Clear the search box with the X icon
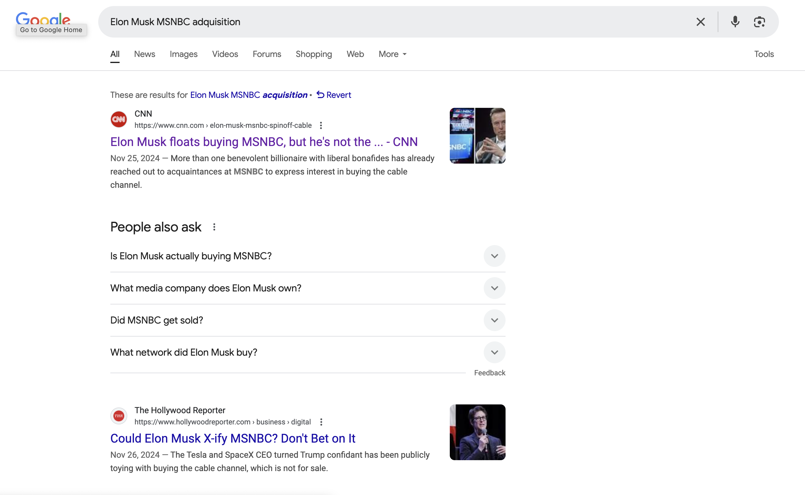This screenshot has width=805, height=495. coord(700,22)
